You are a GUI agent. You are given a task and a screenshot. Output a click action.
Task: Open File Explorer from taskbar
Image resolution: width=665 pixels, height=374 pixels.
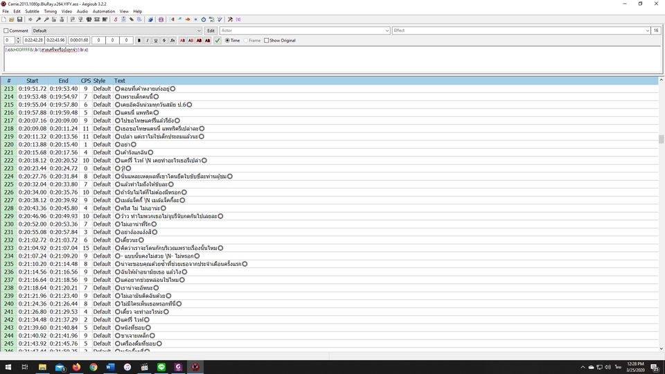pyautogui.click(x=42, y=367)
